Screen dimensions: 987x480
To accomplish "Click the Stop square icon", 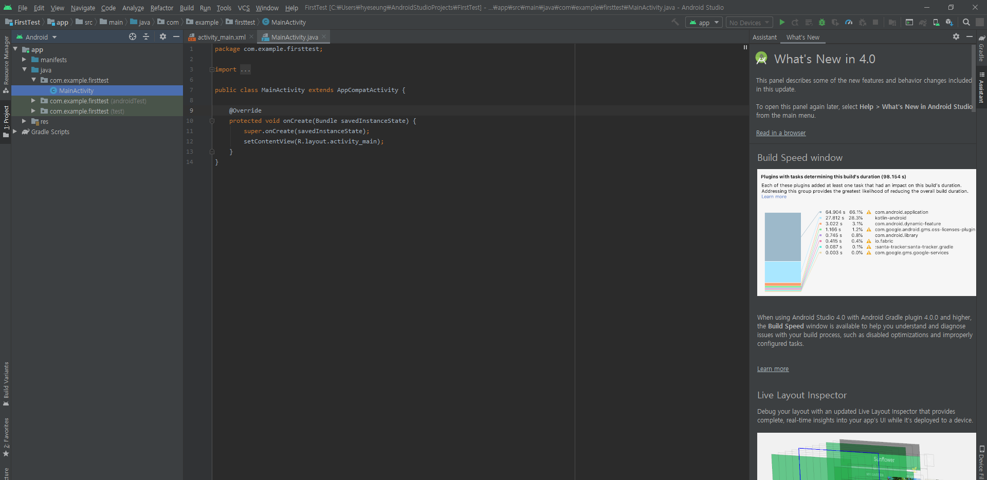I will pyautogui.click(x=875, y=22).
